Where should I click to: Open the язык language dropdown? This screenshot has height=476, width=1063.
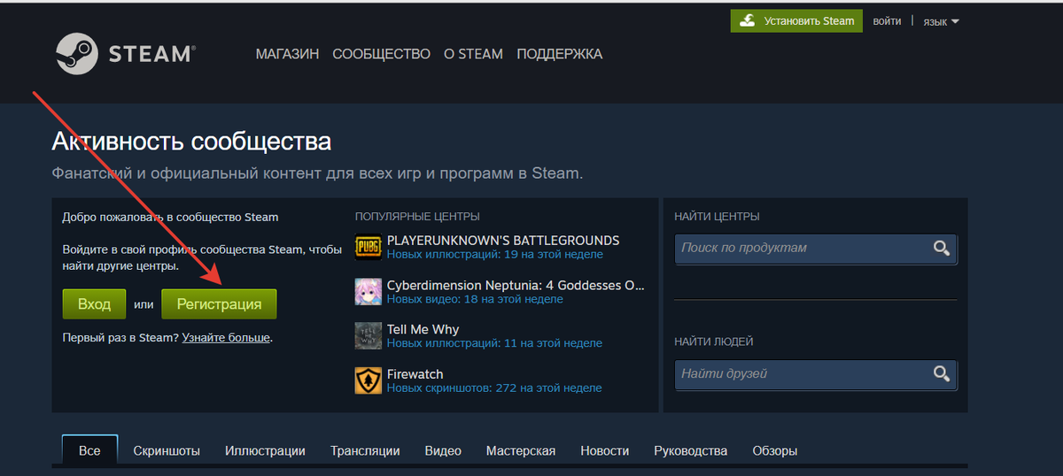point(941,21)
